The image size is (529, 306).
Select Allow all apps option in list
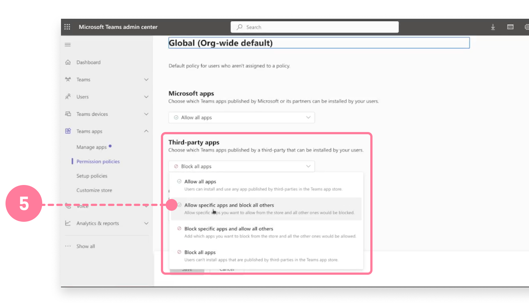point(266,185)
